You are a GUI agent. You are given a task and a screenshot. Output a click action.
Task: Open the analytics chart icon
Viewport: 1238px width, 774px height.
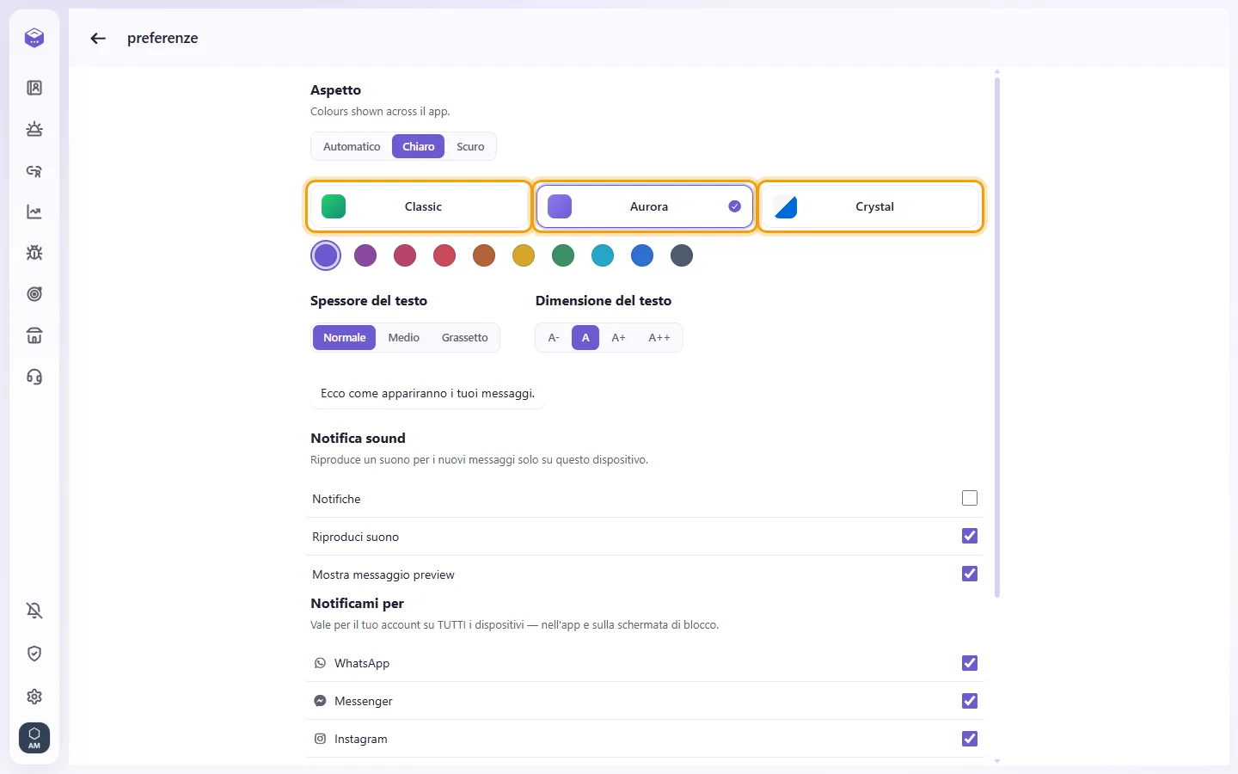(34, 212)
